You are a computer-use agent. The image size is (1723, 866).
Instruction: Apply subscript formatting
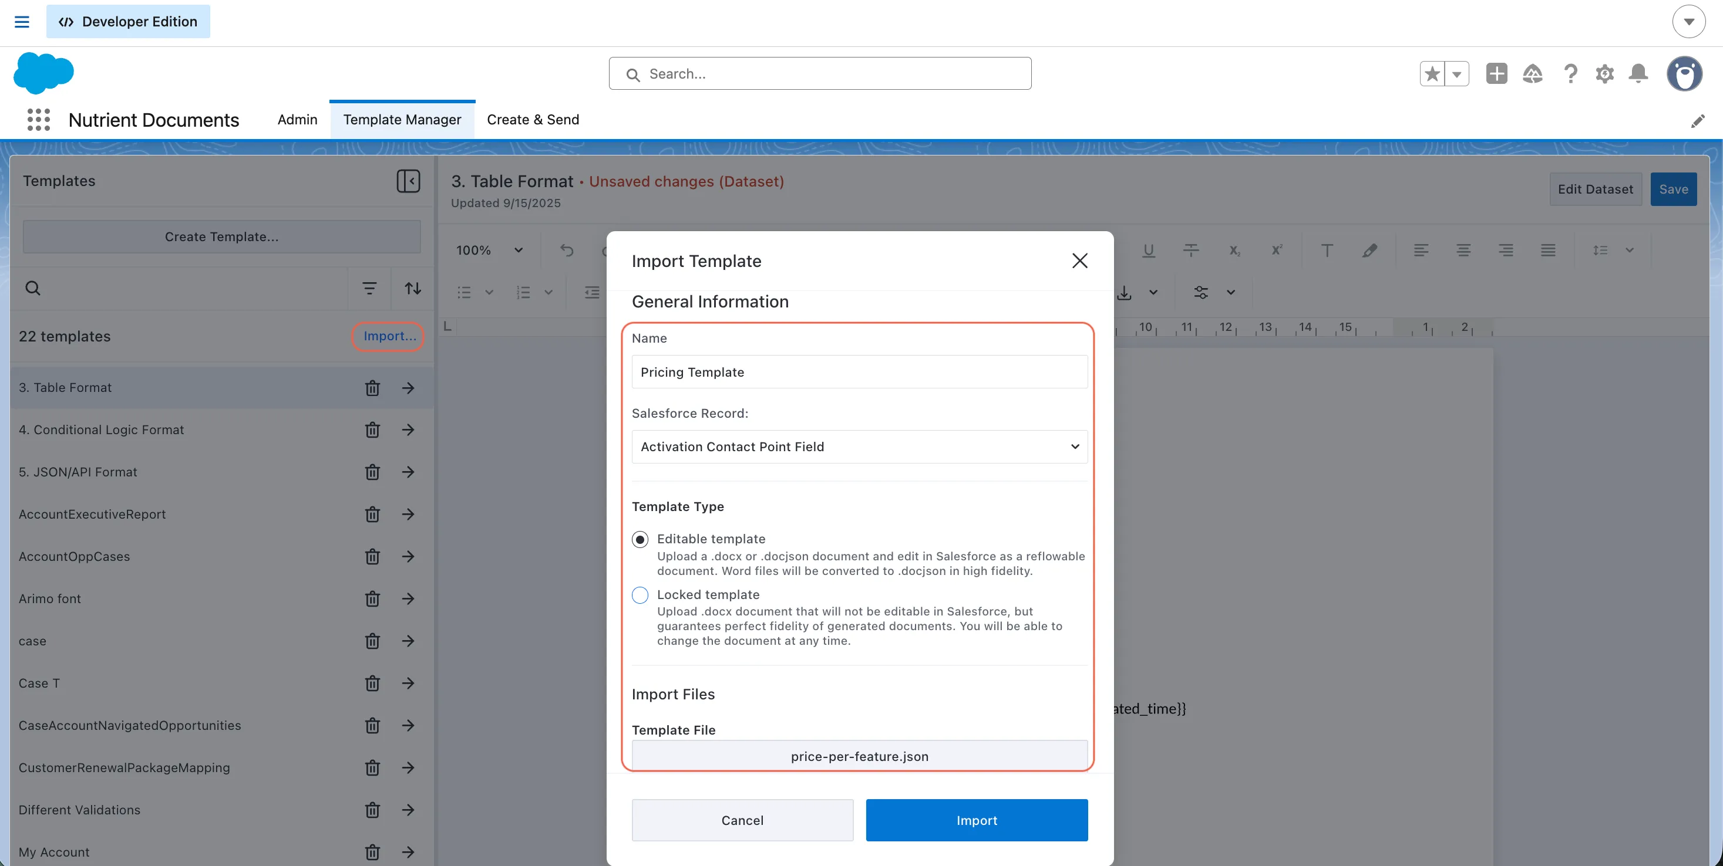pyautogui.click(x=1234, y=251)
